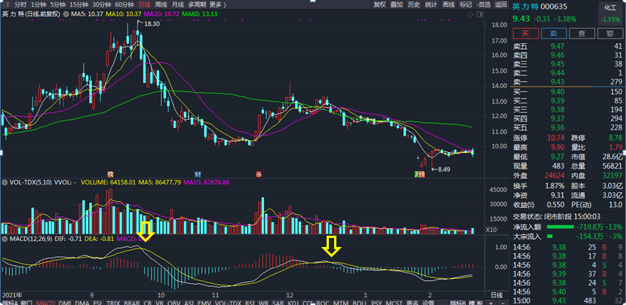Image resolution: width=626 pixels, height=305 pixels.
Task: Toggle the 复权 adjustment button
Action: (379, 5)
